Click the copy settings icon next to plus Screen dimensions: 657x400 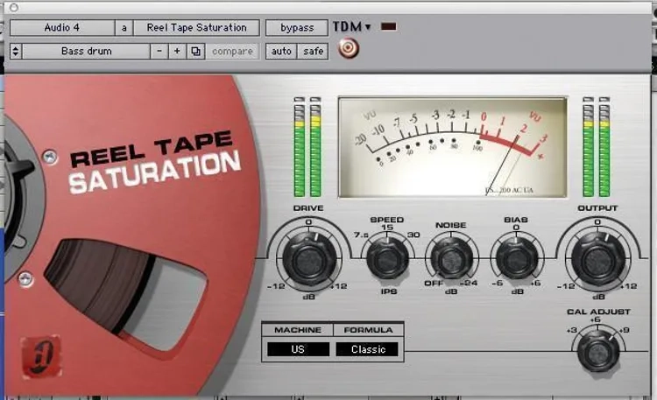pos(196,52)
